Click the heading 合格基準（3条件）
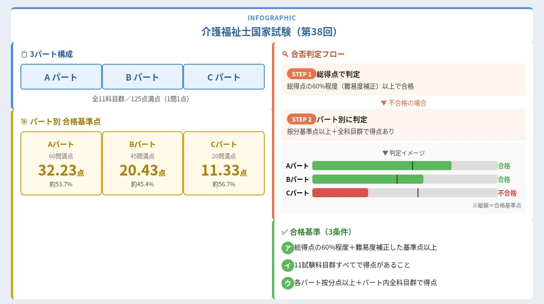 [321, 232]
